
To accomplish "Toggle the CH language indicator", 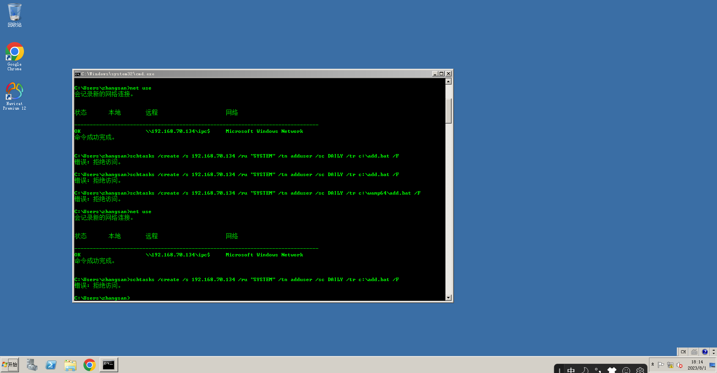I will coord(683,352).
